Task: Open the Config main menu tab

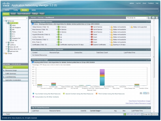Action: click(15, 10)
